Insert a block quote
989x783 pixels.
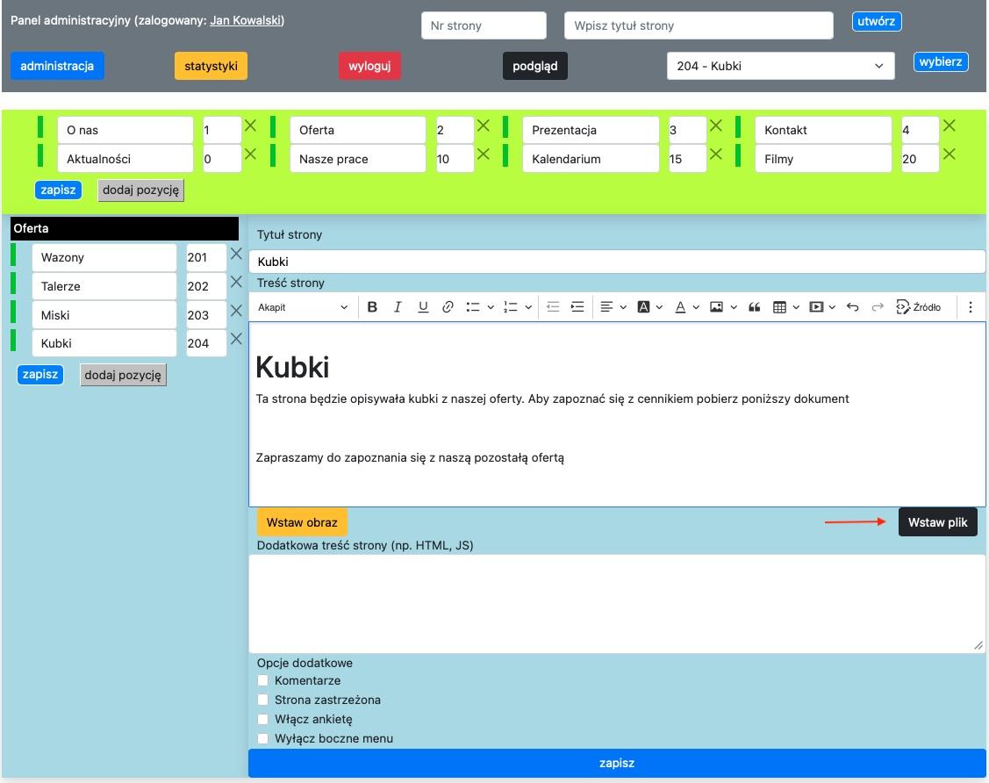tap(754, 307)
